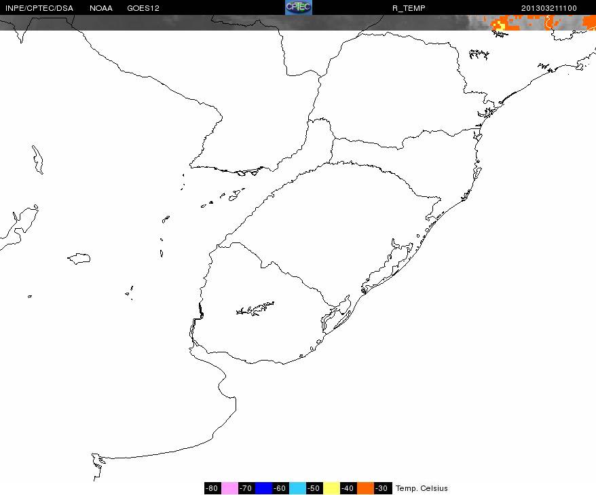
Task: Pick the cyan -60 to -50 swatch
Action: (x=297, y=488)
